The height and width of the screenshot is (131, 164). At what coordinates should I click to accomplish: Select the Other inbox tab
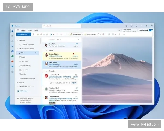[59, 40]
